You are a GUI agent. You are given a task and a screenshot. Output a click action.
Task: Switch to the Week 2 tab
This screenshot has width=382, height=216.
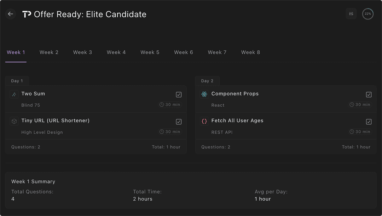(x=49, y=52)
